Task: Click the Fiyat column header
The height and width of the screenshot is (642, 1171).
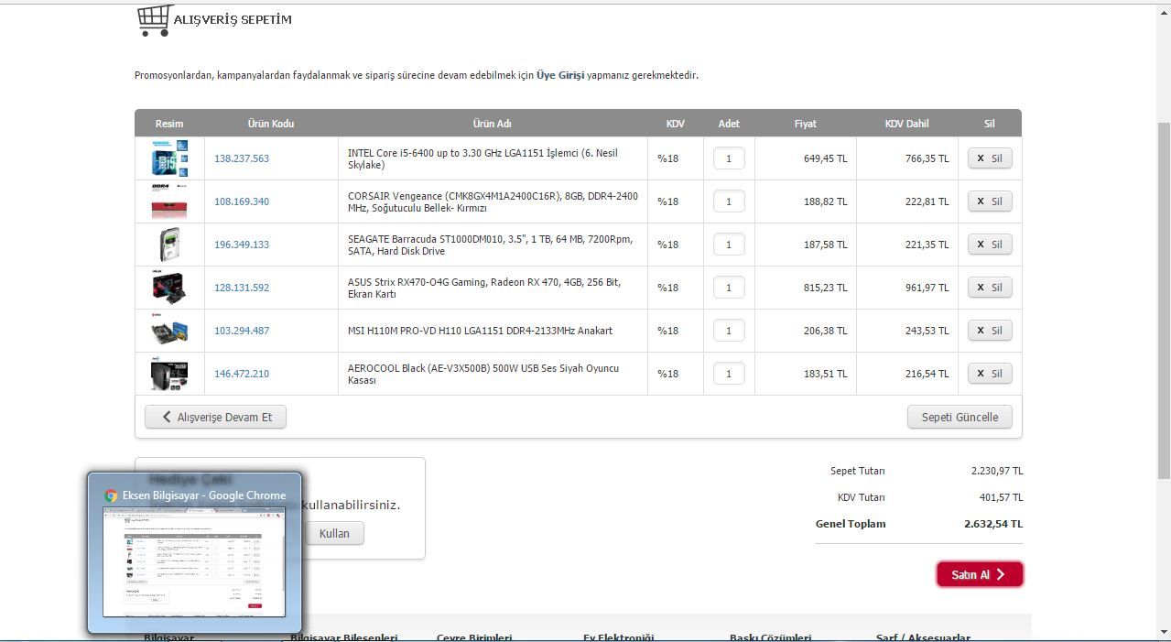Action: [x=805, y=124]
